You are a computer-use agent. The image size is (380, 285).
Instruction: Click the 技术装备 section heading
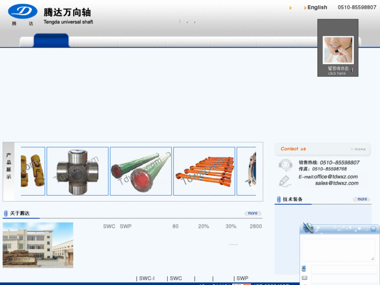point(293,199)
